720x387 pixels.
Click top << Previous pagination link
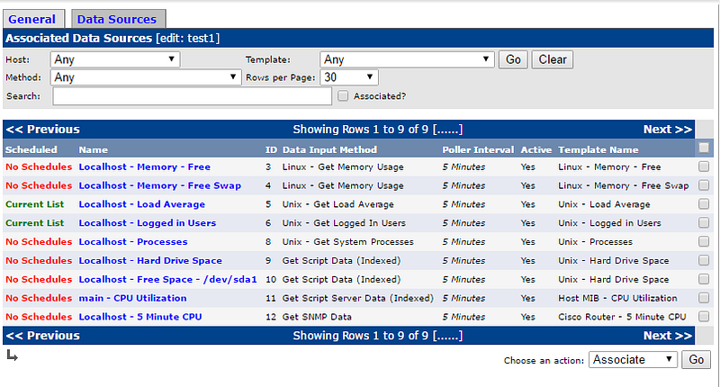click(43, 130)
